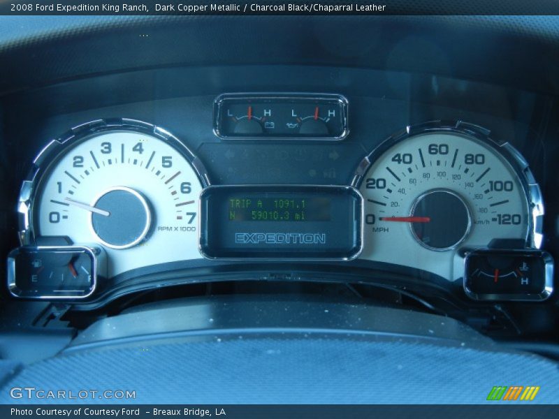Viewport: 559px width, 419px height.
Task: Click the 'H' on the oil pressure gauge
Action: click(x=331, y=113)
